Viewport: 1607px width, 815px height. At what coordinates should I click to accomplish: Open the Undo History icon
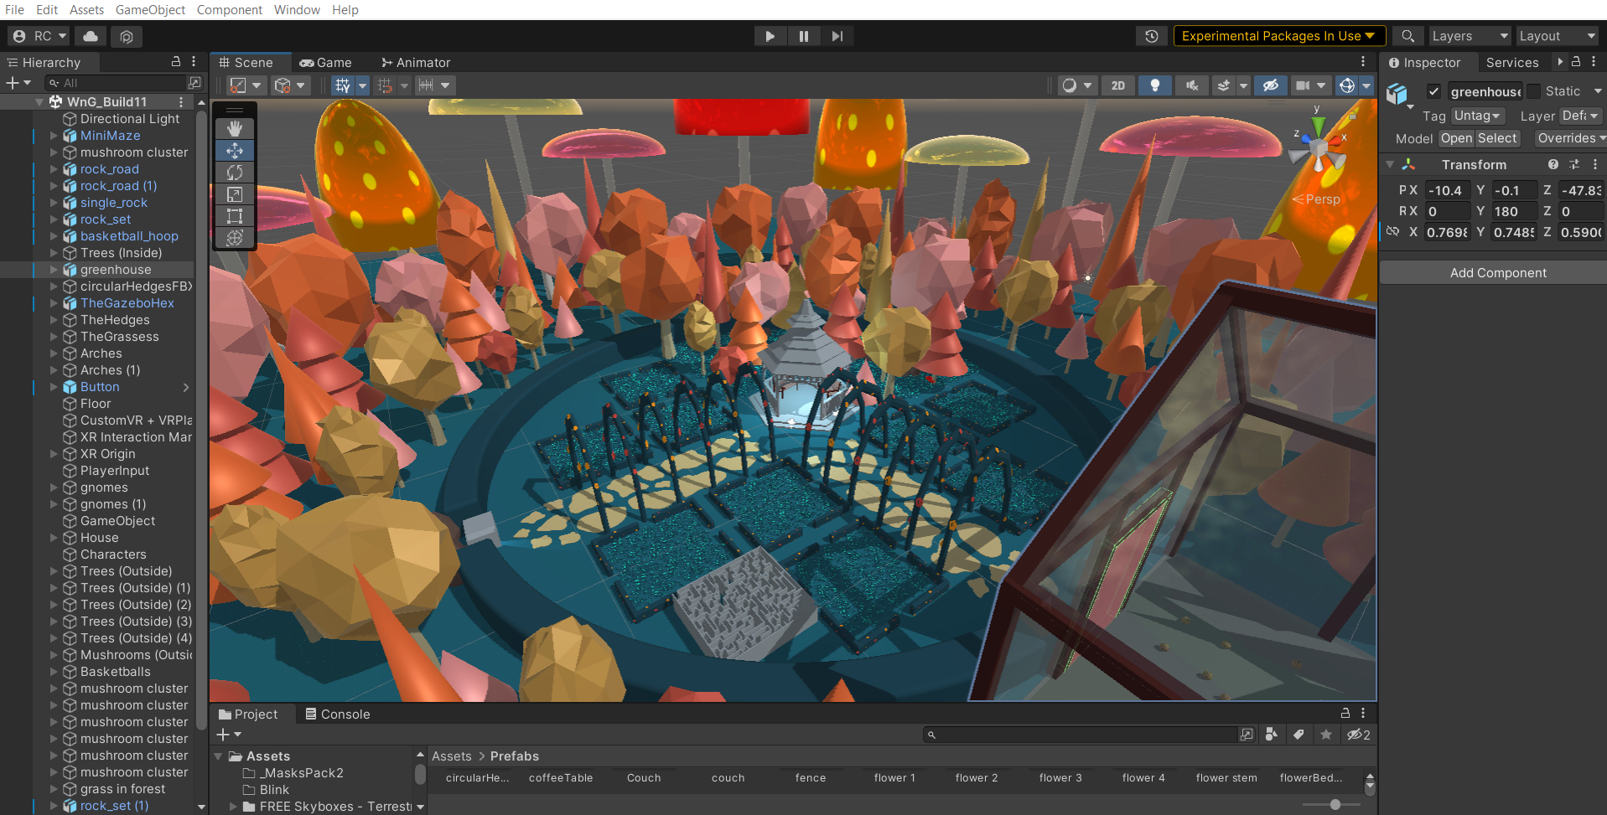click(1151, 36)
